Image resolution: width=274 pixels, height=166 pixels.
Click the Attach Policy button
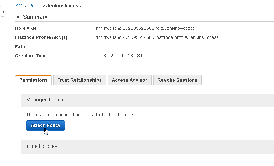tap(46, 125)
